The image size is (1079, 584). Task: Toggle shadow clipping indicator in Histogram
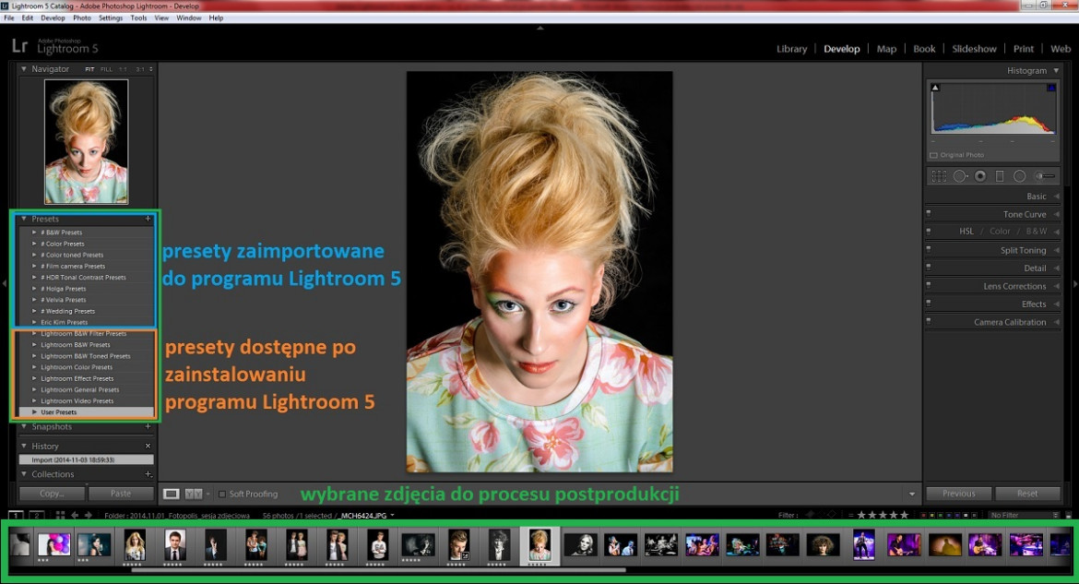(x=935, y=88)
